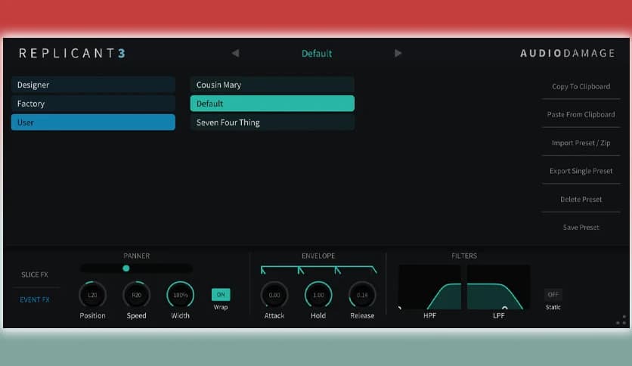Click Paste From Clipboard
Image resolution: width=632 pixels, height=366 pixels.
pos(581,114)
